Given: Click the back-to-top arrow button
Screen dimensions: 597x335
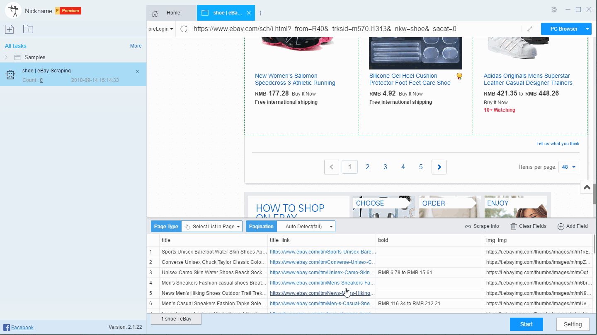Looking at the screenshot, I should 587,187.
